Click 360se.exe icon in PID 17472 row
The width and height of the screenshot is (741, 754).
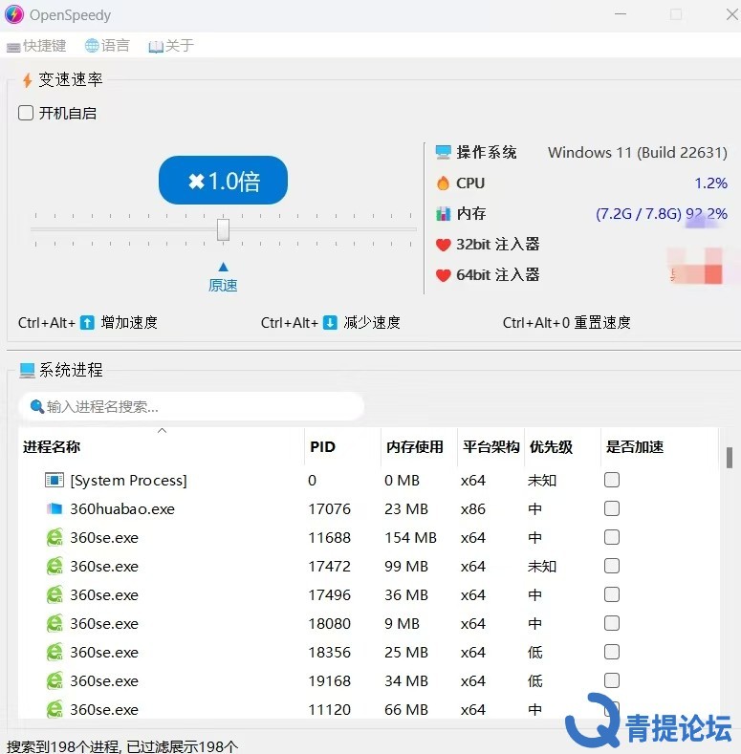54,566
